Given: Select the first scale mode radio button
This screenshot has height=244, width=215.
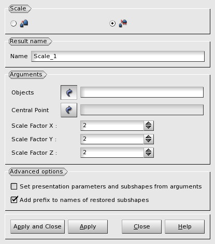Looking at the screenshot, I should pyautogui.click(x=13, y=23).
